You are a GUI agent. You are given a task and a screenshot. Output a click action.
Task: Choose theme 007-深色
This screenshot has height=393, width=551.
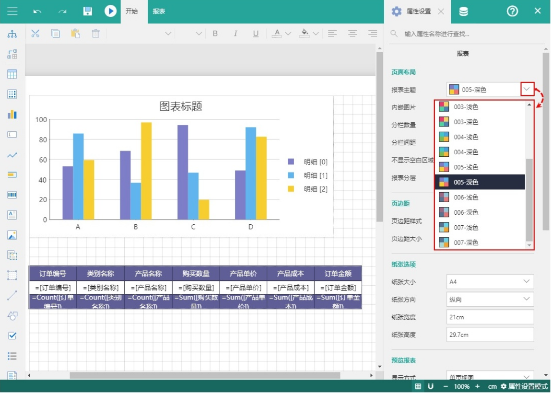pos(480,243)
